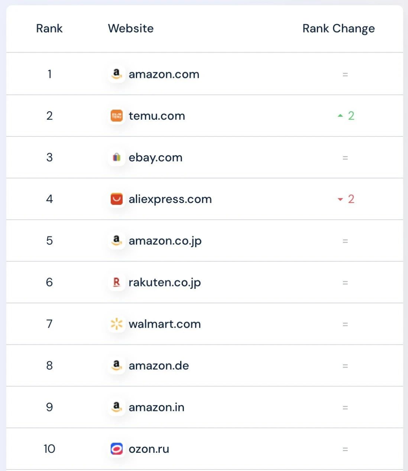The width and height of the screenshot is (408, 471).
Task: Click the amazon.com favicon icon
Action: point(117,74)
